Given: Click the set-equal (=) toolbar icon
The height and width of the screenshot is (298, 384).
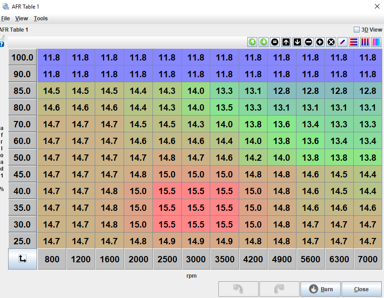Looking at the screenshot, I should [x=275, y=42].
